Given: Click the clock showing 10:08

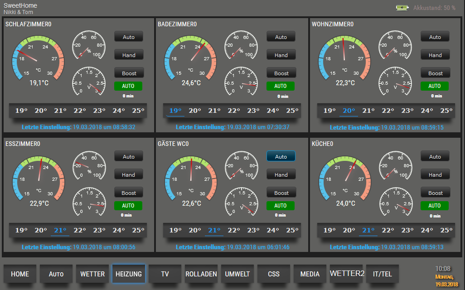Looking at the screenshot, I should 443,268.
